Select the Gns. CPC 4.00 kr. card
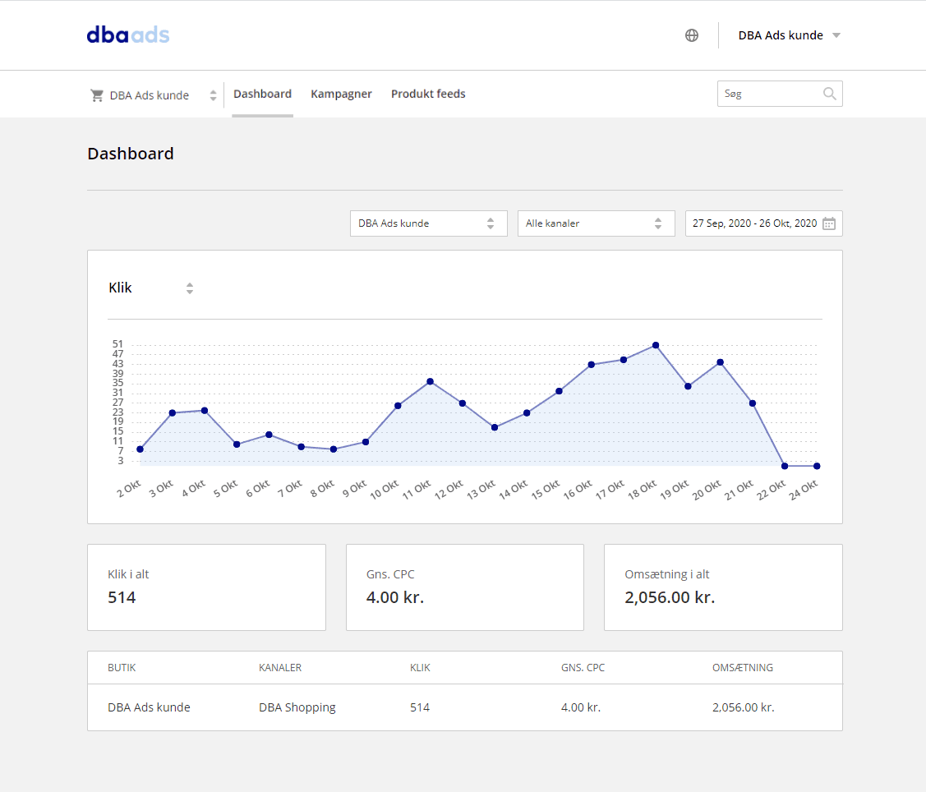This screenshot has width=926, height=792. [x=465, y=587]
